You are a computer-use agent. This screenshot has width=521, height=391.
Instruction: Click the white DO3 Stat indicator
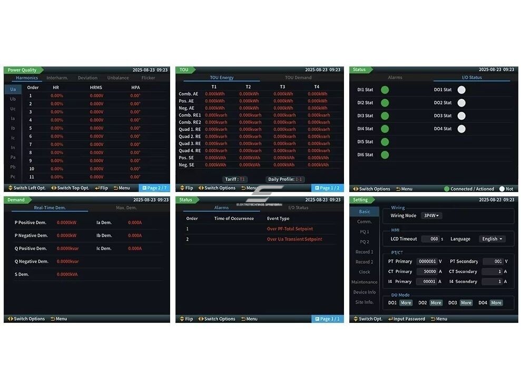461,116
